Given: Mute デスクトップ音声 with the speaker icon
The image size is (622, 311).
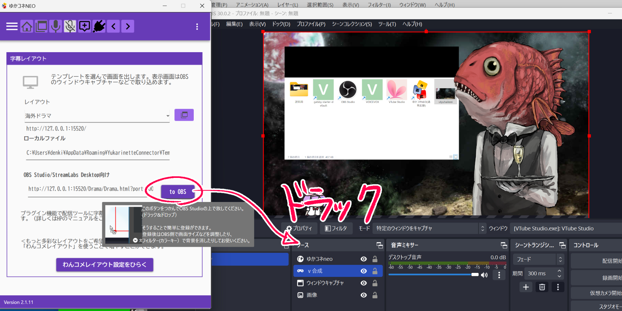Looking at the screenshot, I should pyautogui.click(x=484, y=275).
